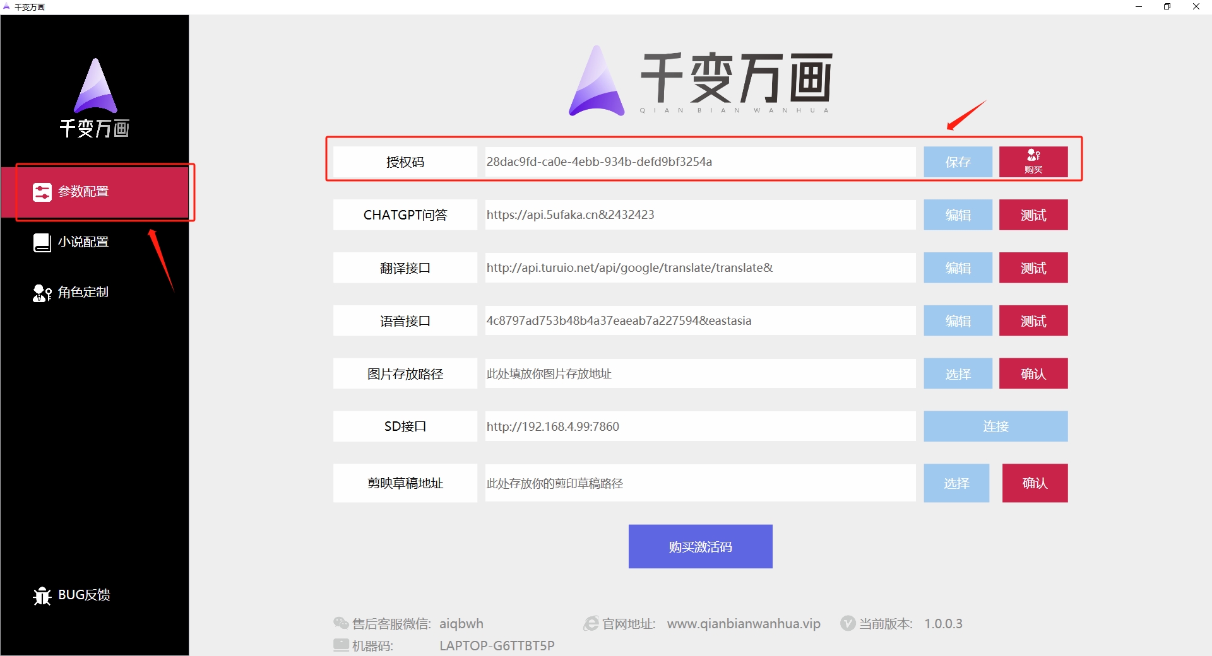The height and width of the screenshot is (656, 1212).
Task: Focus the 剪映草稿地址 input field
Action: click(700, 483)
